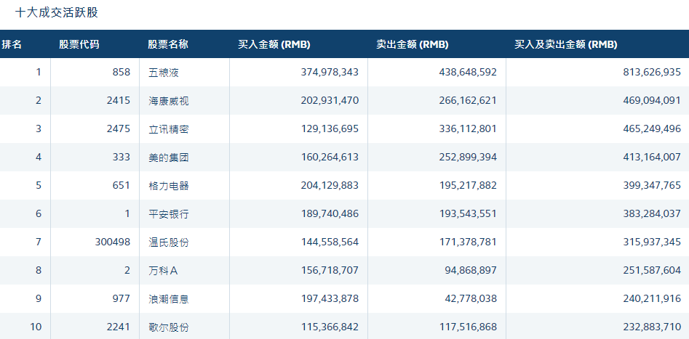Click stock code 2415

coord(118,101)
